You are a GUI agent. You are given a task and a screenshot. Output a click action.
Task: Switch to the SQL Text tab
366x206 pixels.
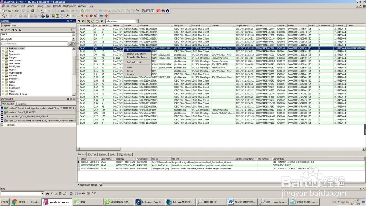pyautogui.click(x=92, y=154)
